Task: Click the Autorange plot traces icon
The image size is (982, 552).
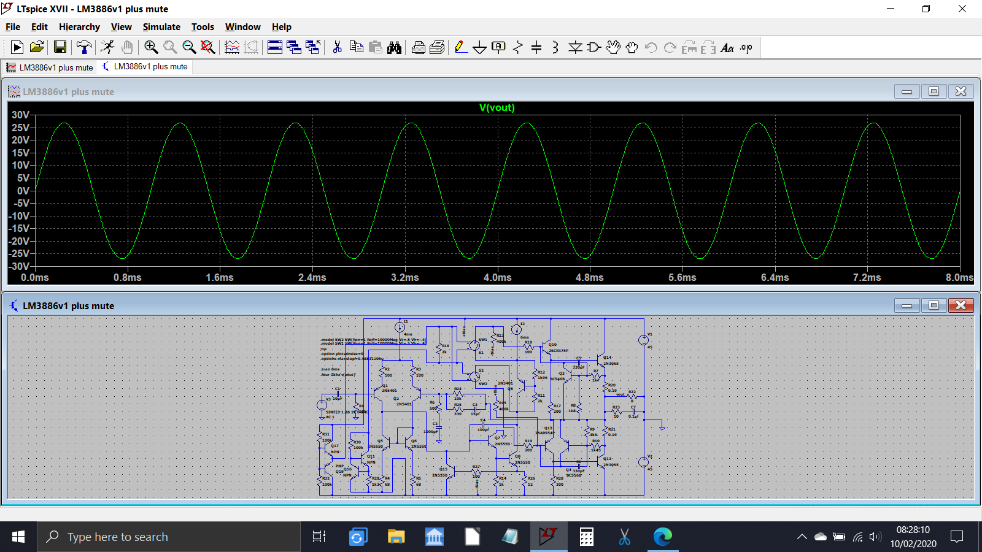Action: click(x=232, y=47)
